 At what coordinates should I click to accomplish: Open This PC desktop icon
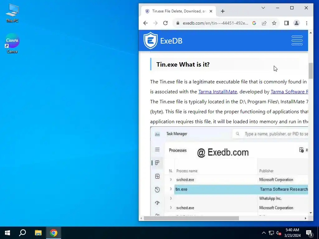(12, 13)
